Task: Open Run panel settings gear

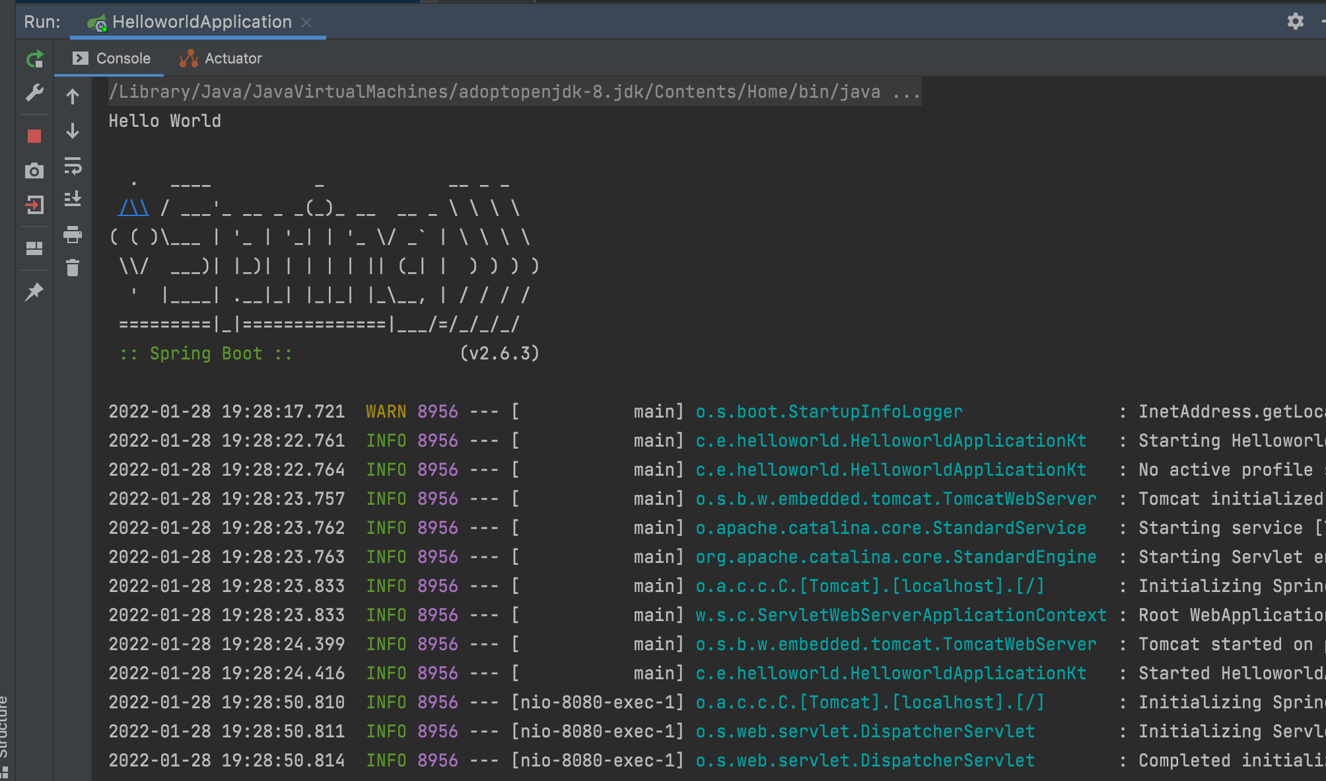Action: [x=1295, y=22]
